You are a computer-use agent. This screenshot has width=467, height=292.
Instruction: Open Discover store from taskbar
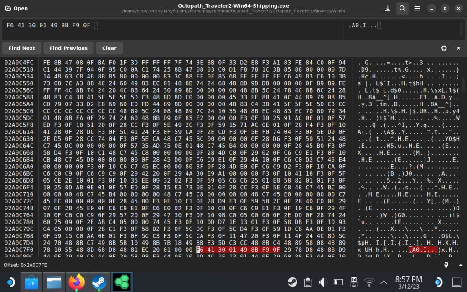pos(31,282)
